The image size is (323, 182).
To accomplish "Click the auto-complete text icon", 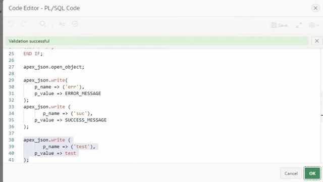I will 62,24.
